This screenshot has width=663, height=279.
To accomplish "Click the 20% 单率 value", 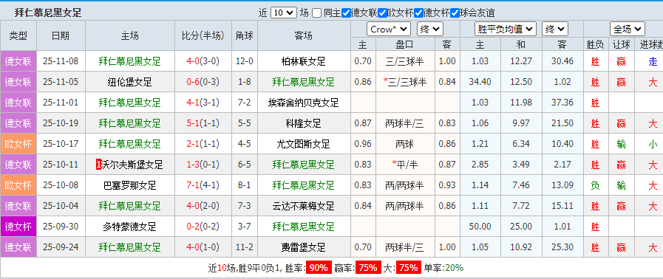I will click(x=454, y=268).
